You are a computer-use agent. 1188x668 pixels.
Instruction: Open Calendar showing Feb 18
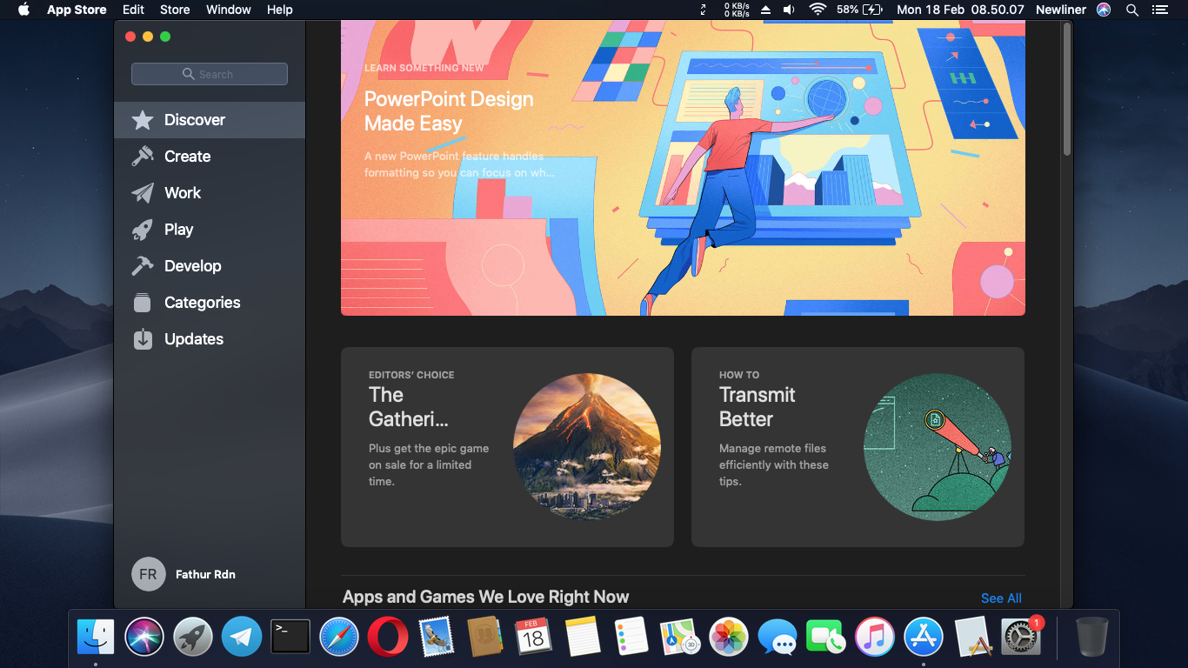coord(534,637)
